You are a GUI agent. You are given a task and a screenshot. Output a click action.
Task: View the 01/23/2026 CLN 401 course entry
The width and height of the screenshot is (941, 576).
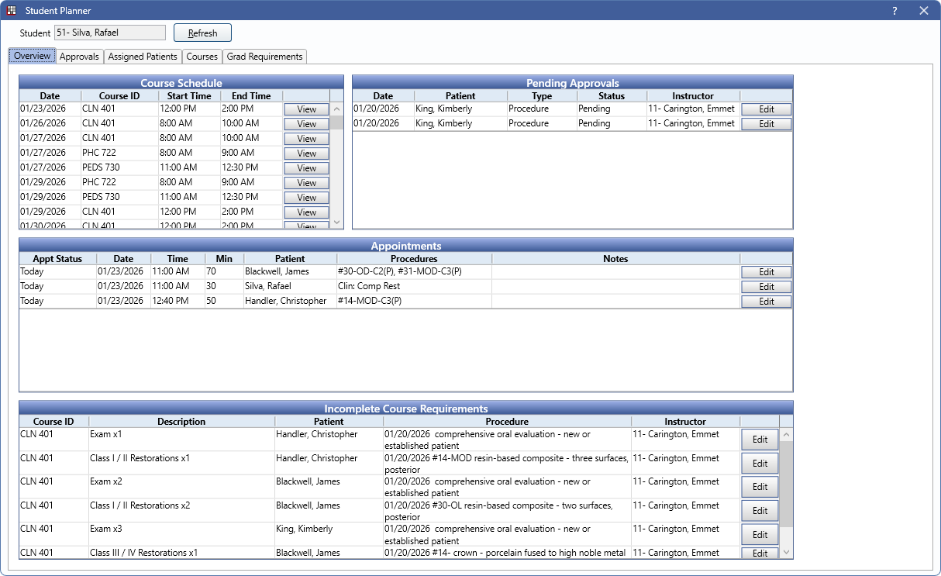[306, 109]
